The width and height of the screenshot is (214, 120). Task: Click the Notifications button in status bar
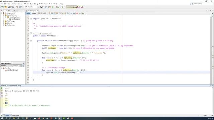click(x=15, y=115)
